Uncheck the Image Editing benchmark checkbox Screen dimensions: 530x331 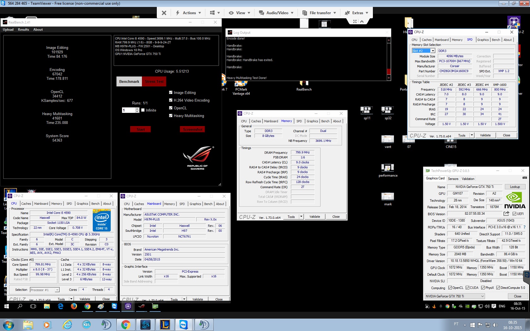pos(171,92)
